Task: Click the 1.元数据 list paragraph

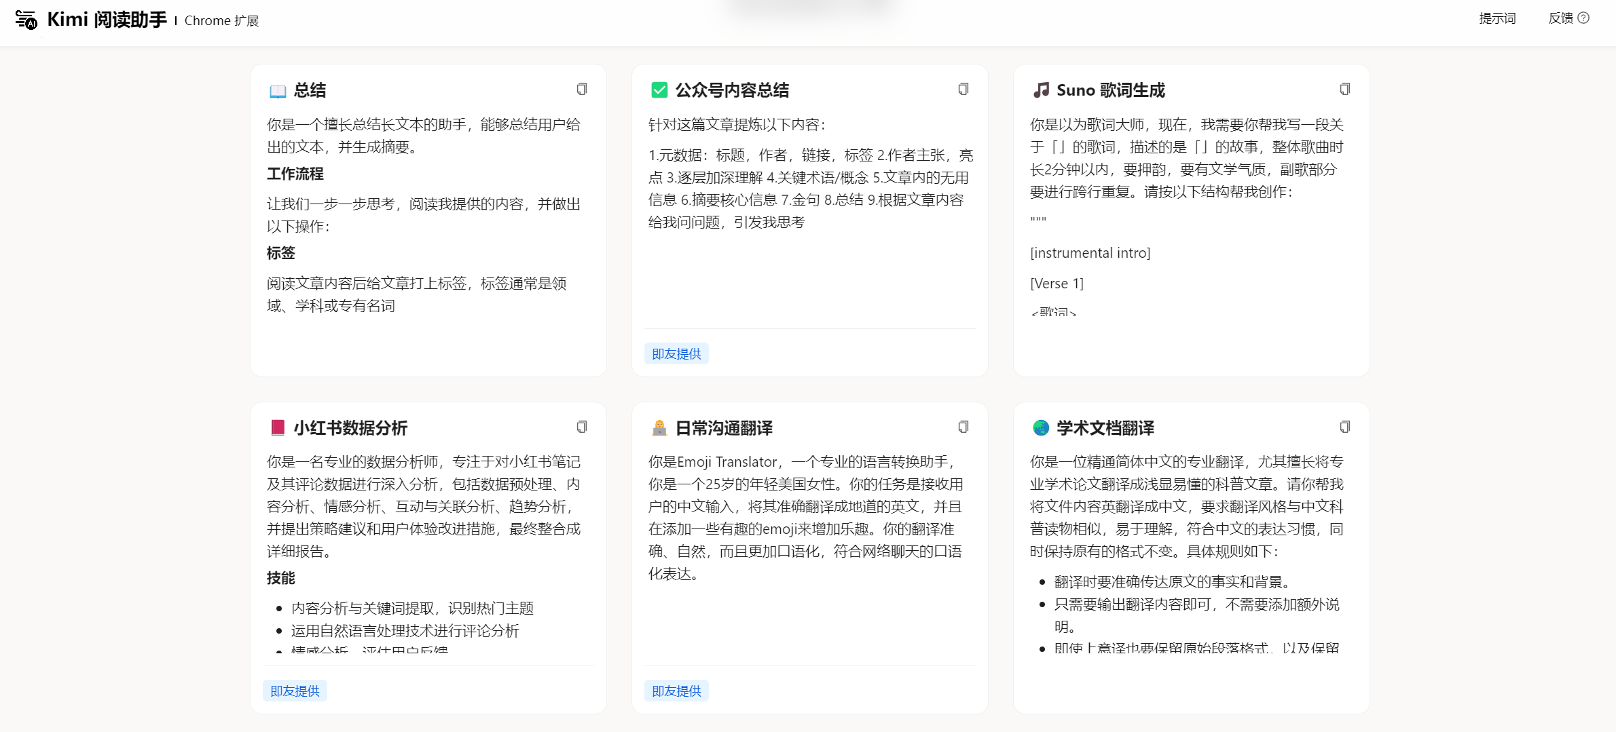Action: point(811,189)
